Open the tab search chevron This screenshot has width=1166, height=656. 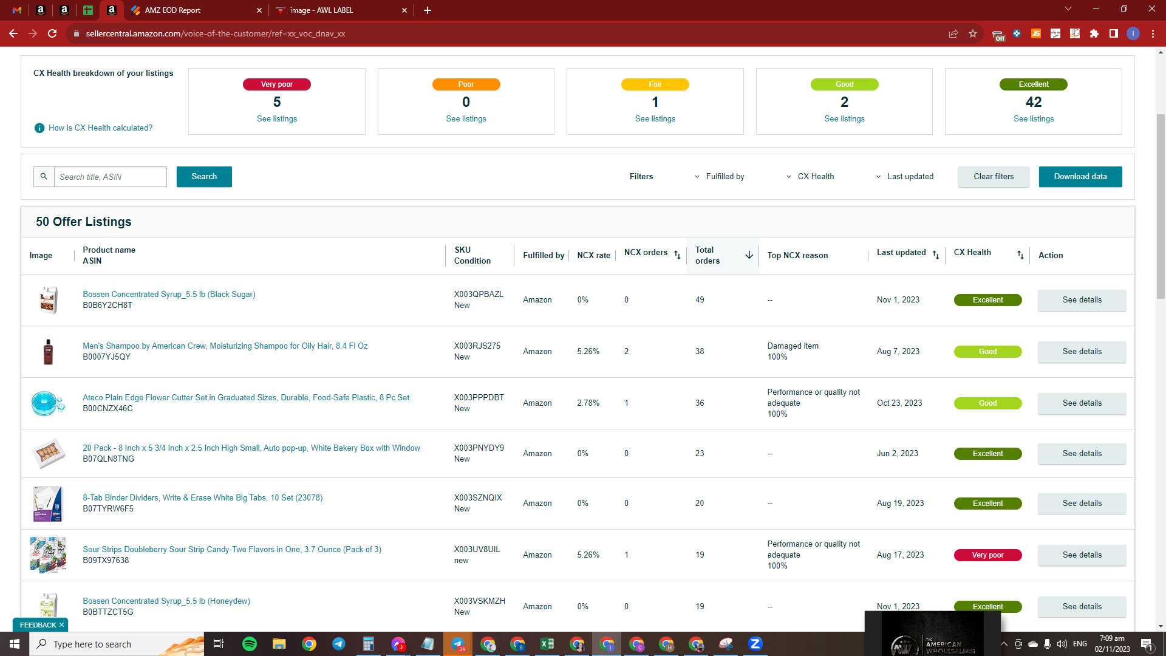1068,9
